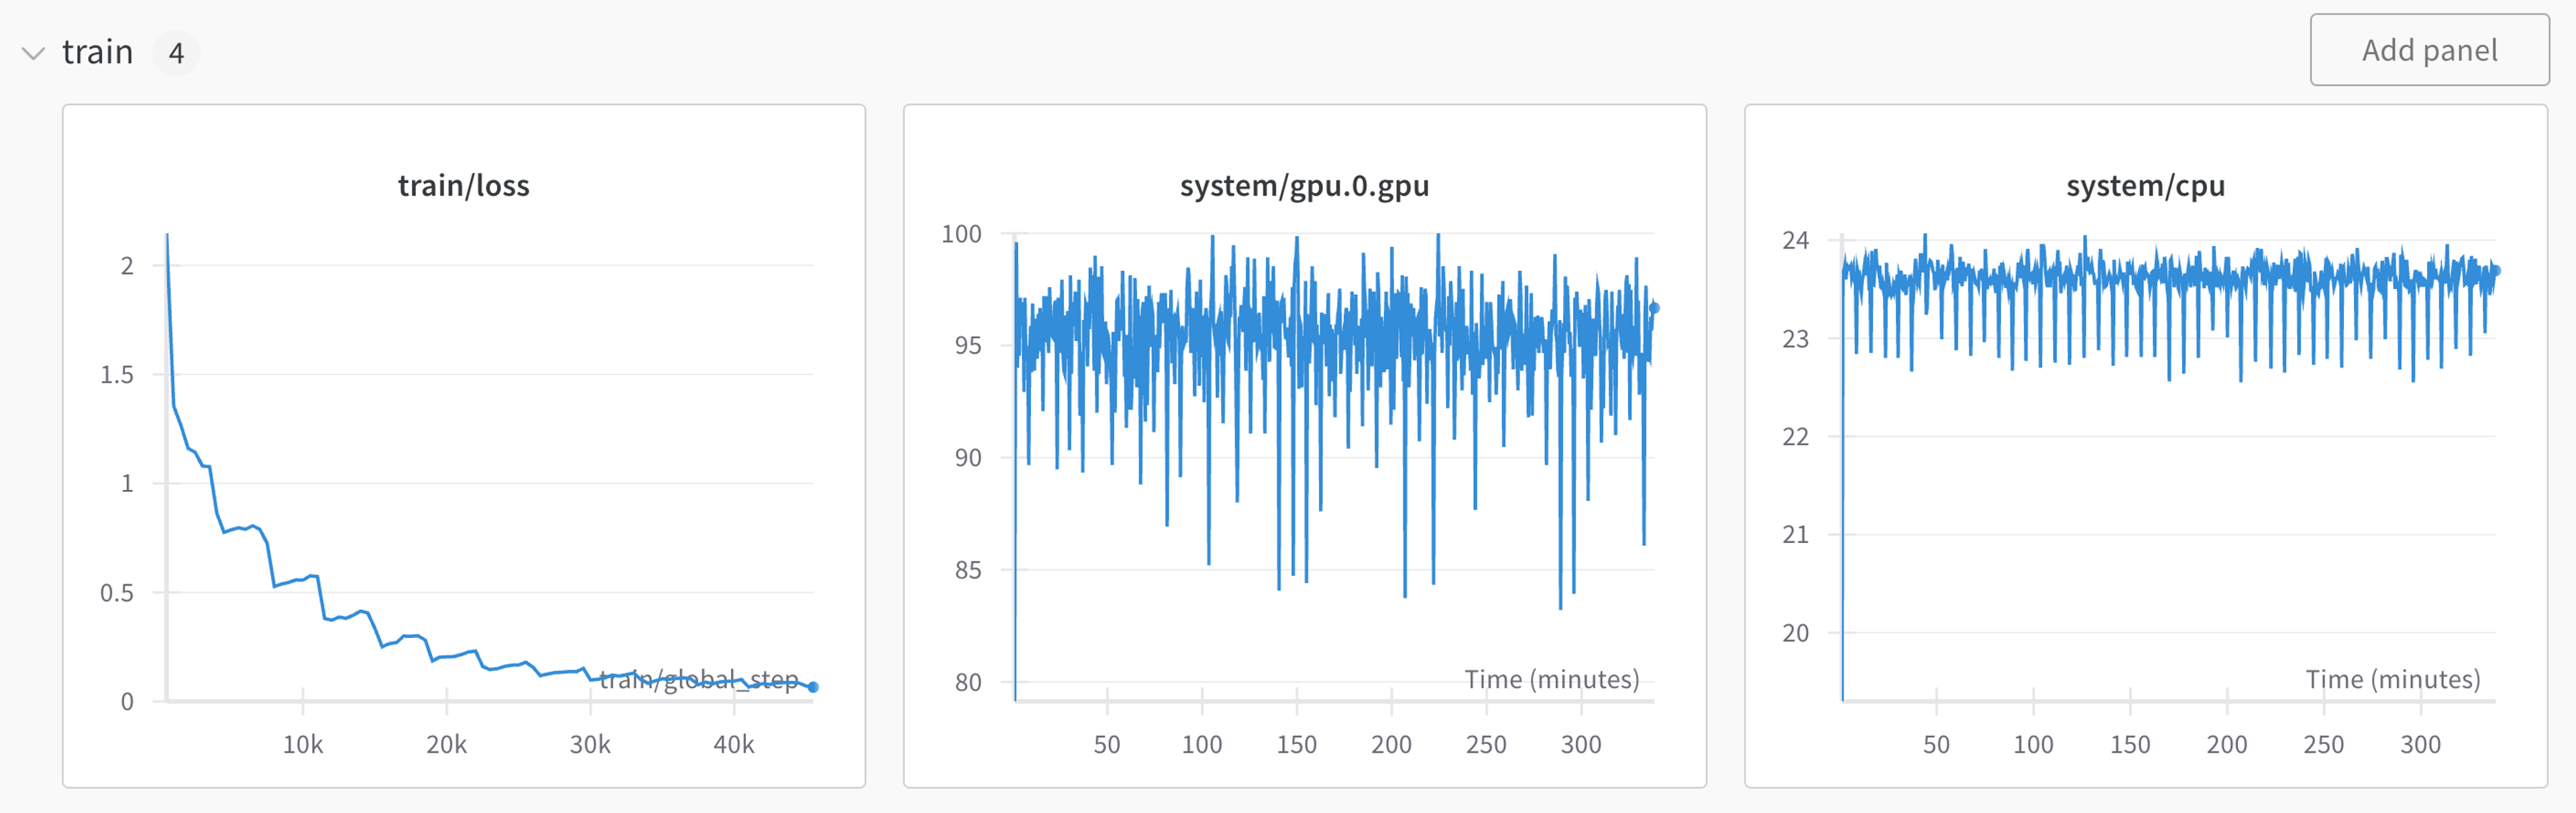This screenshot has height=813, width=2576.
Task: Click the 10k tick on train/loss axis
Action: (303, 744)
